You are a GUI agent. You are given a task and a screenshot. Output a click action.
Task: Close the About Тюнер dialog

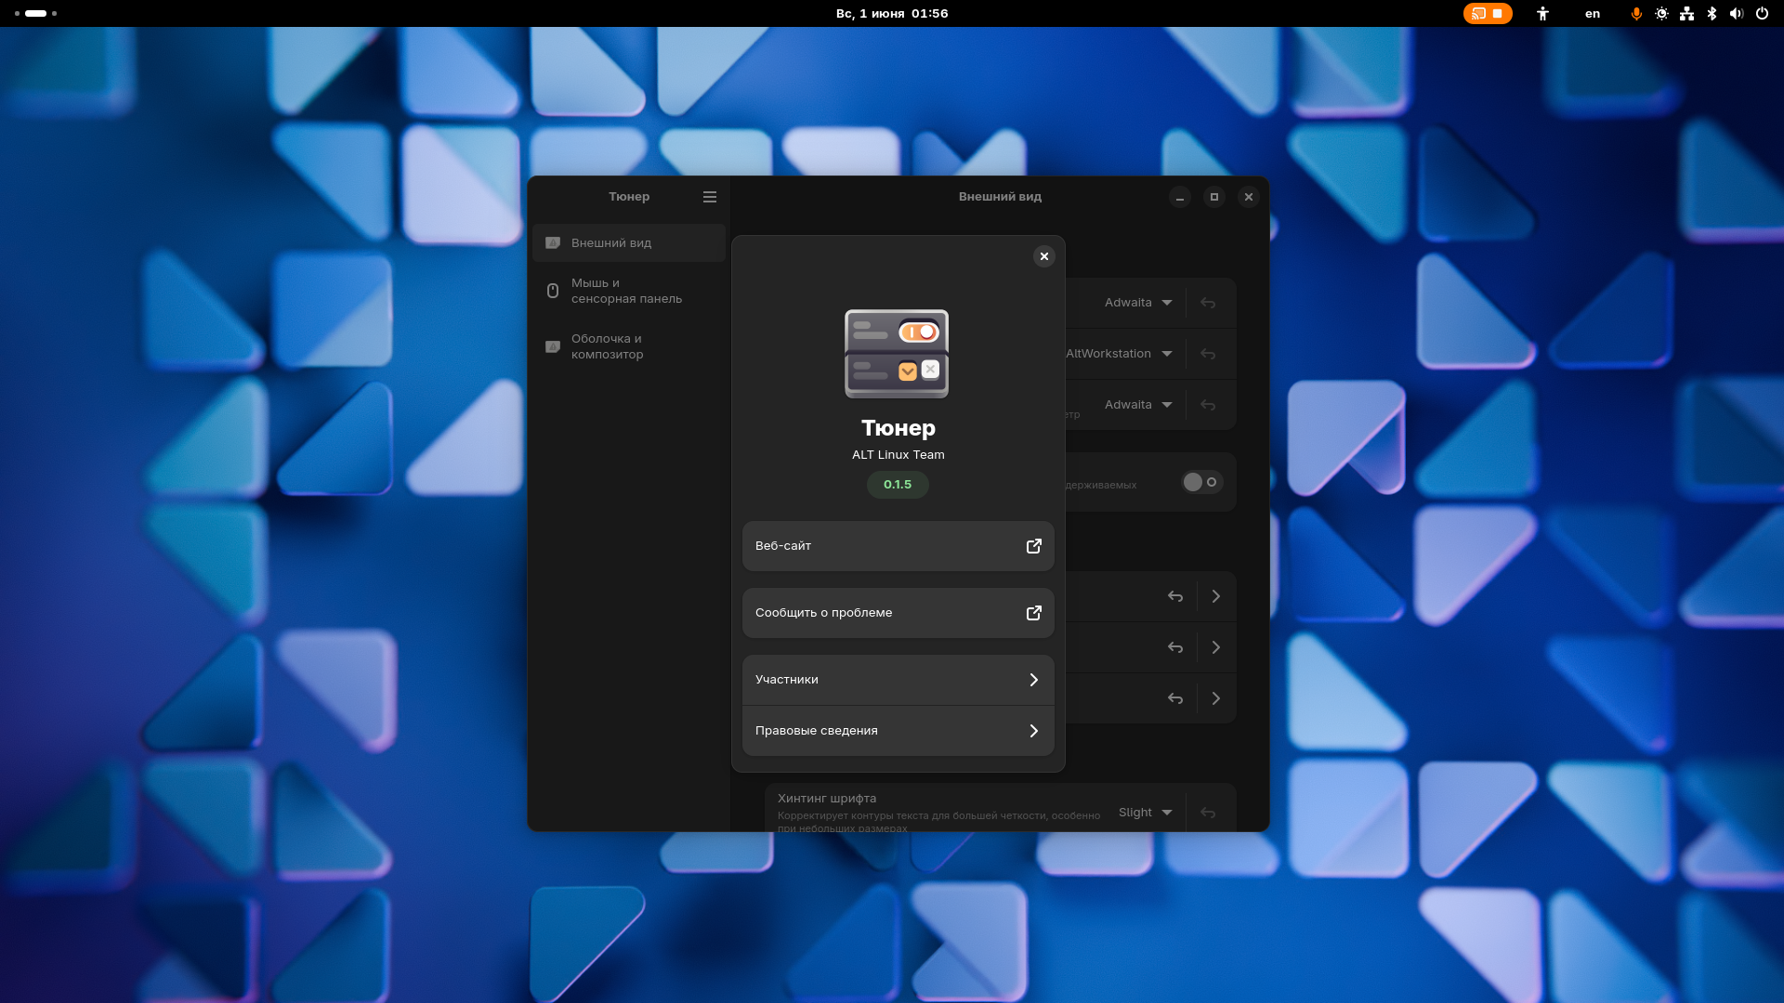tap(1044, 256)
